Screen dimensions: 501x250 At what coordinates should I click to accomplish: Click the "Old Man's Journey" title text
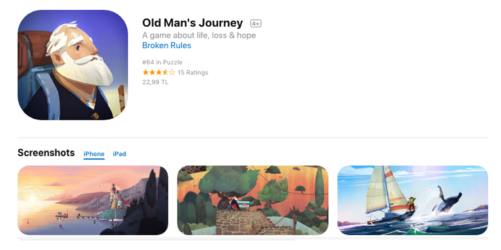(192, 23)
